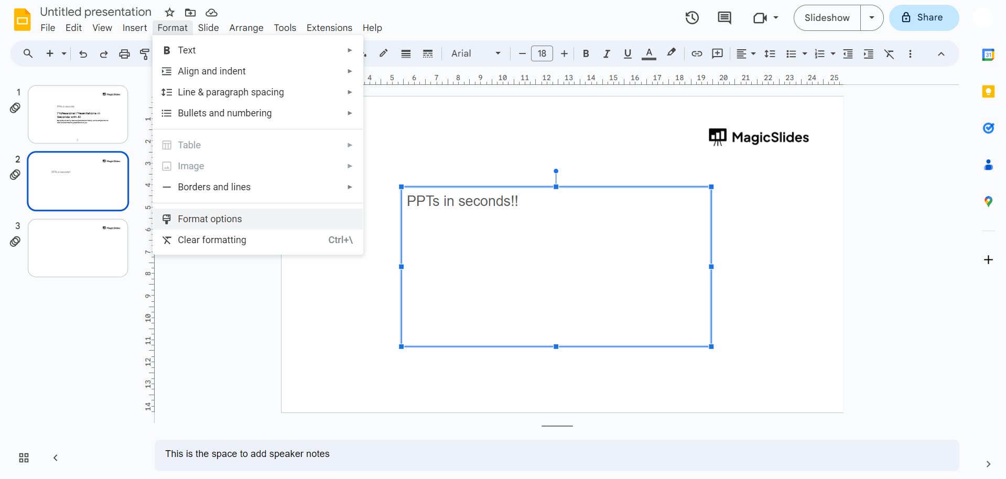Expand Line & paragraph spacing submenu
Viewport: 1006px width, 479px height.
(258, 92)
